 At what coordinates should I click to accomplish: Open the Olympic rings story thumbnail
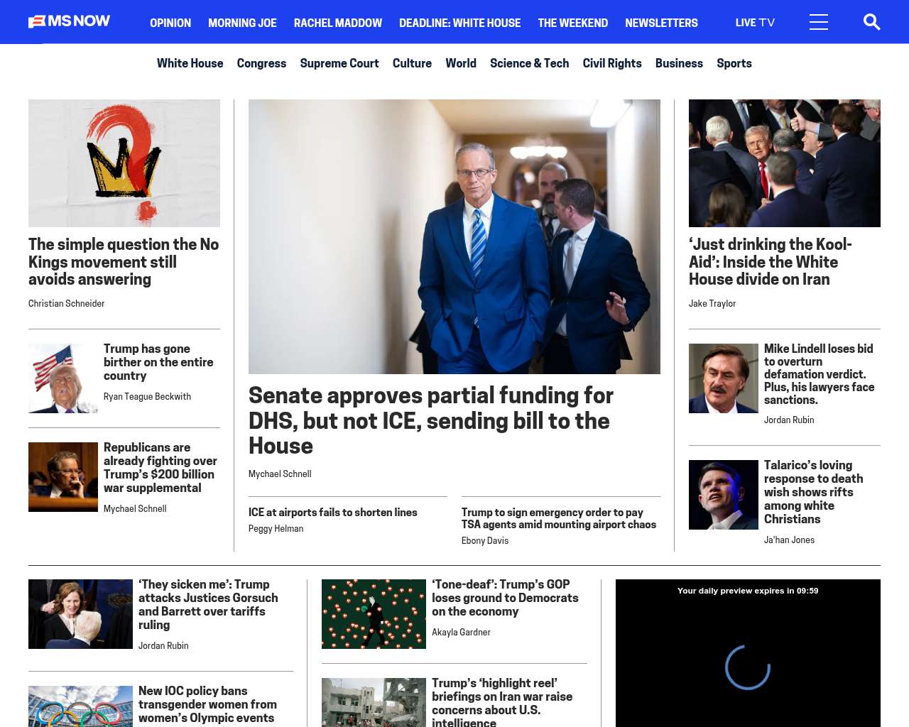80,706
